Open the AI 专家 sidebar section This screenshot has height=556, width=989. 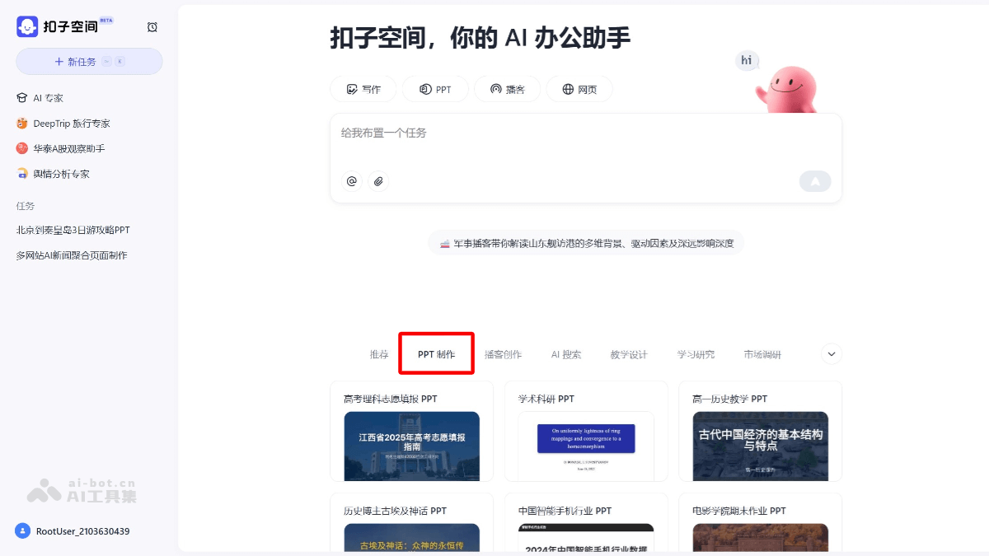tap(49, 97)
